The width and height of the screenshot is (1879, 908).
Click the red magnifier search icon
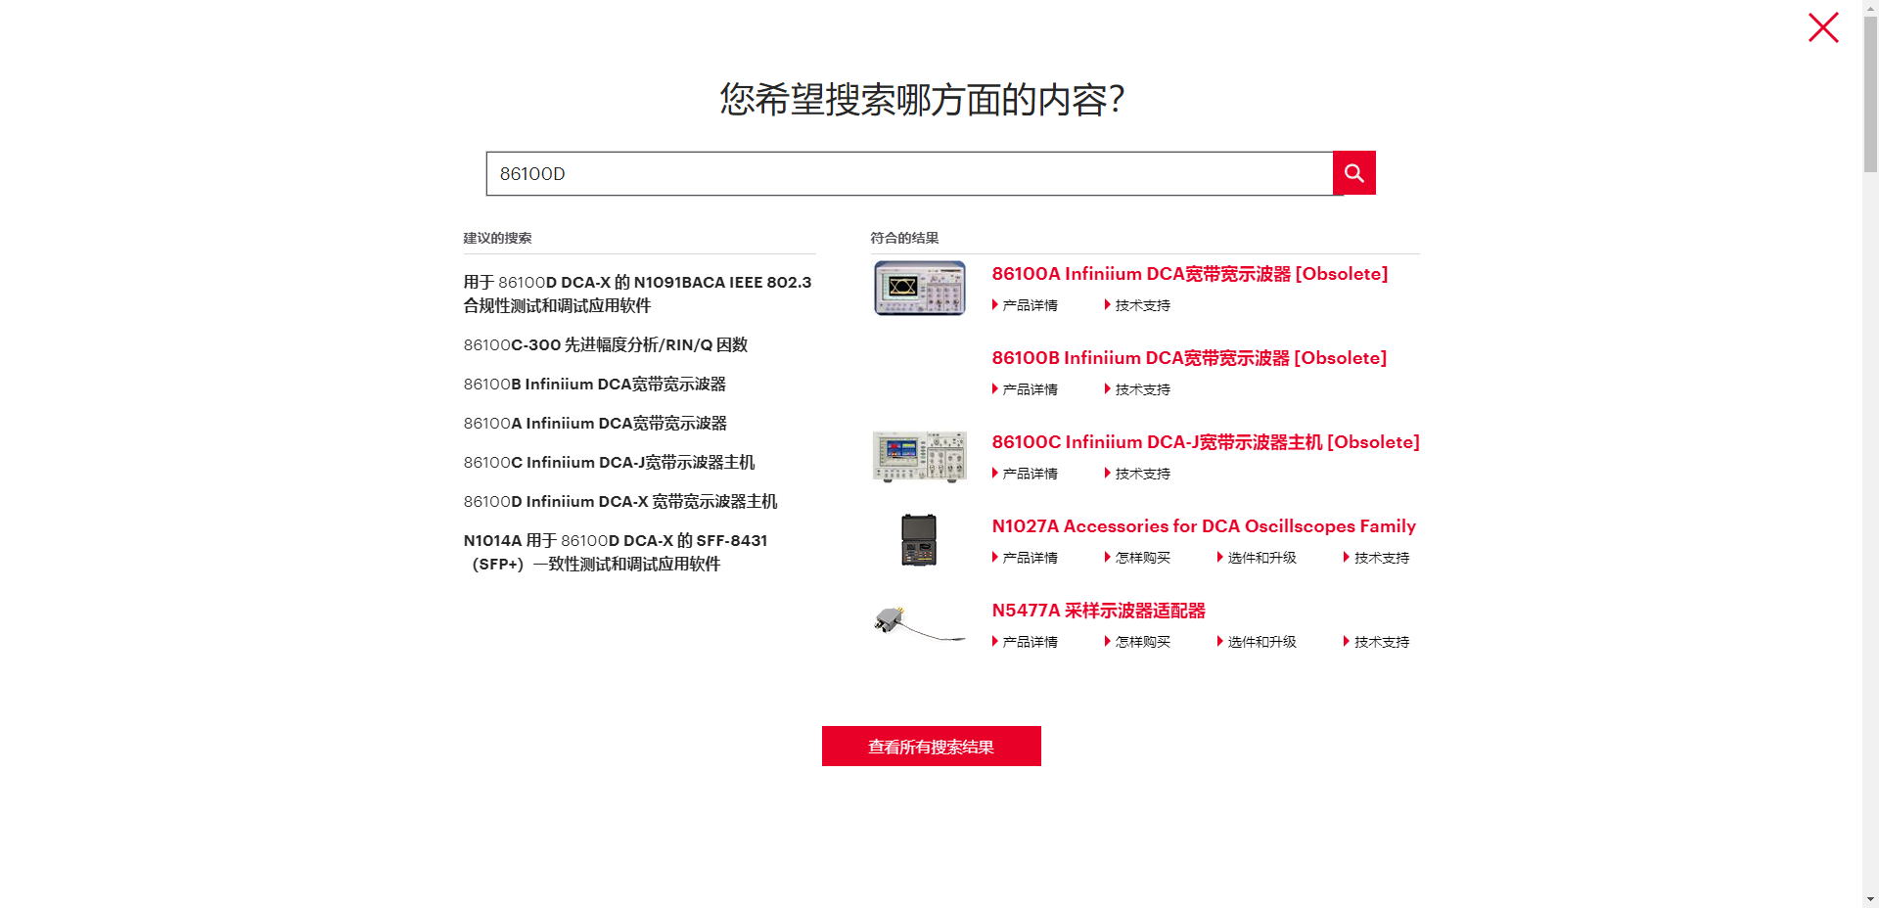(1353, 172)
